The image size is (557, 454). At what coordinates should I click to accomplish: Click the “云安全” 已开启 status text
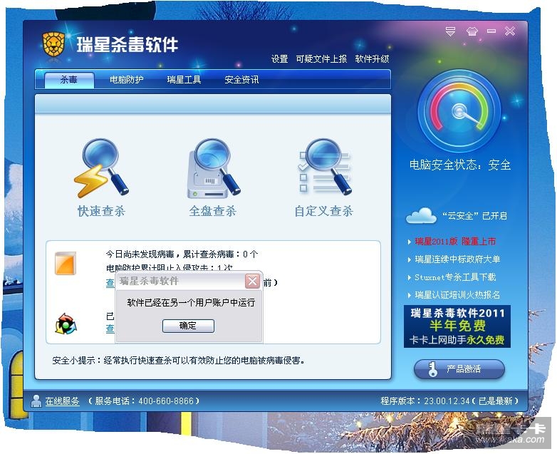pyautogui.click(x=474, y=216)
